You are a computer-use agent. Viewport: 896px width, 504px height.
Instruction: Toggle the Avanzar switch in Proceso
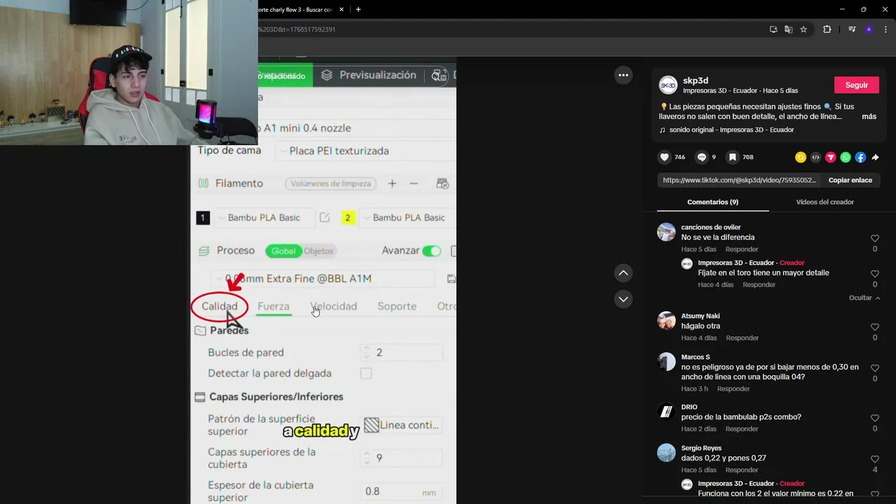432,251
